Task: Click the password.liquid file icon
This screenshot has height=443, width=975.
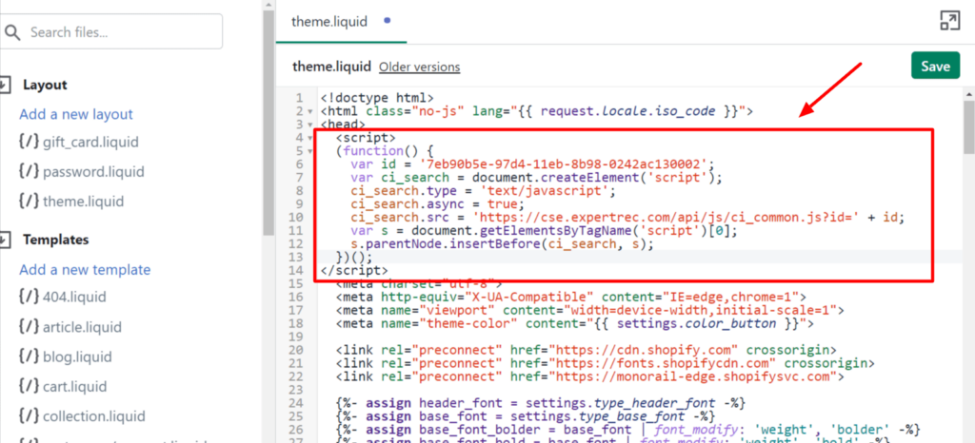Action: tap(29, 171)
